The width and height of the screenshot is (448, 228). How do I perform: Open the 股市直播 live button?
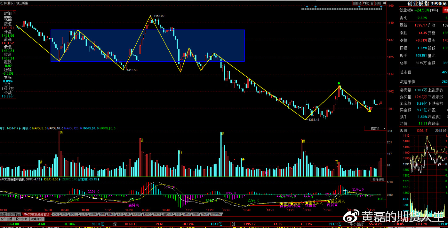click(7, 219)
